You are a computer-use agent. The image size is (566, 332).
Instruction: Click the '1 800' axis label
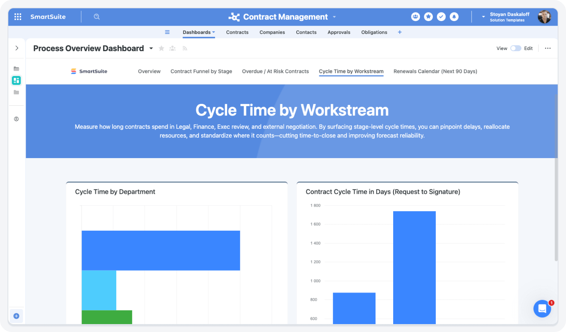[315, 206]
